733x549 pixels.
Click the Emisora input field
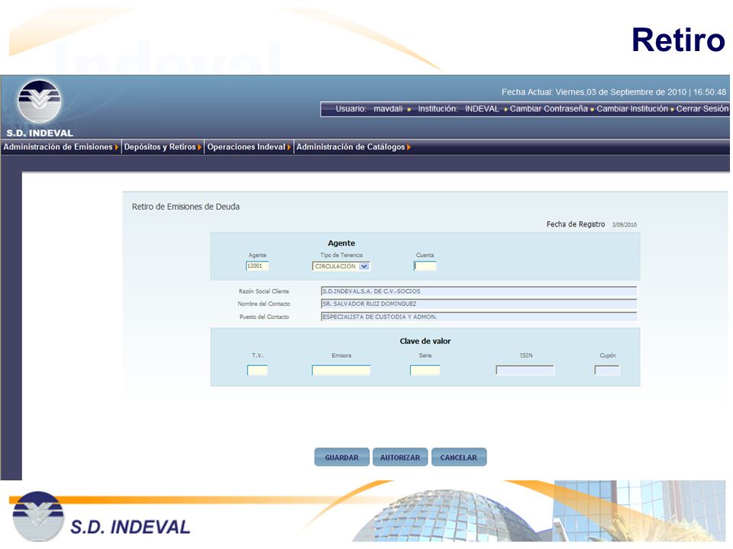pos(341,371)
